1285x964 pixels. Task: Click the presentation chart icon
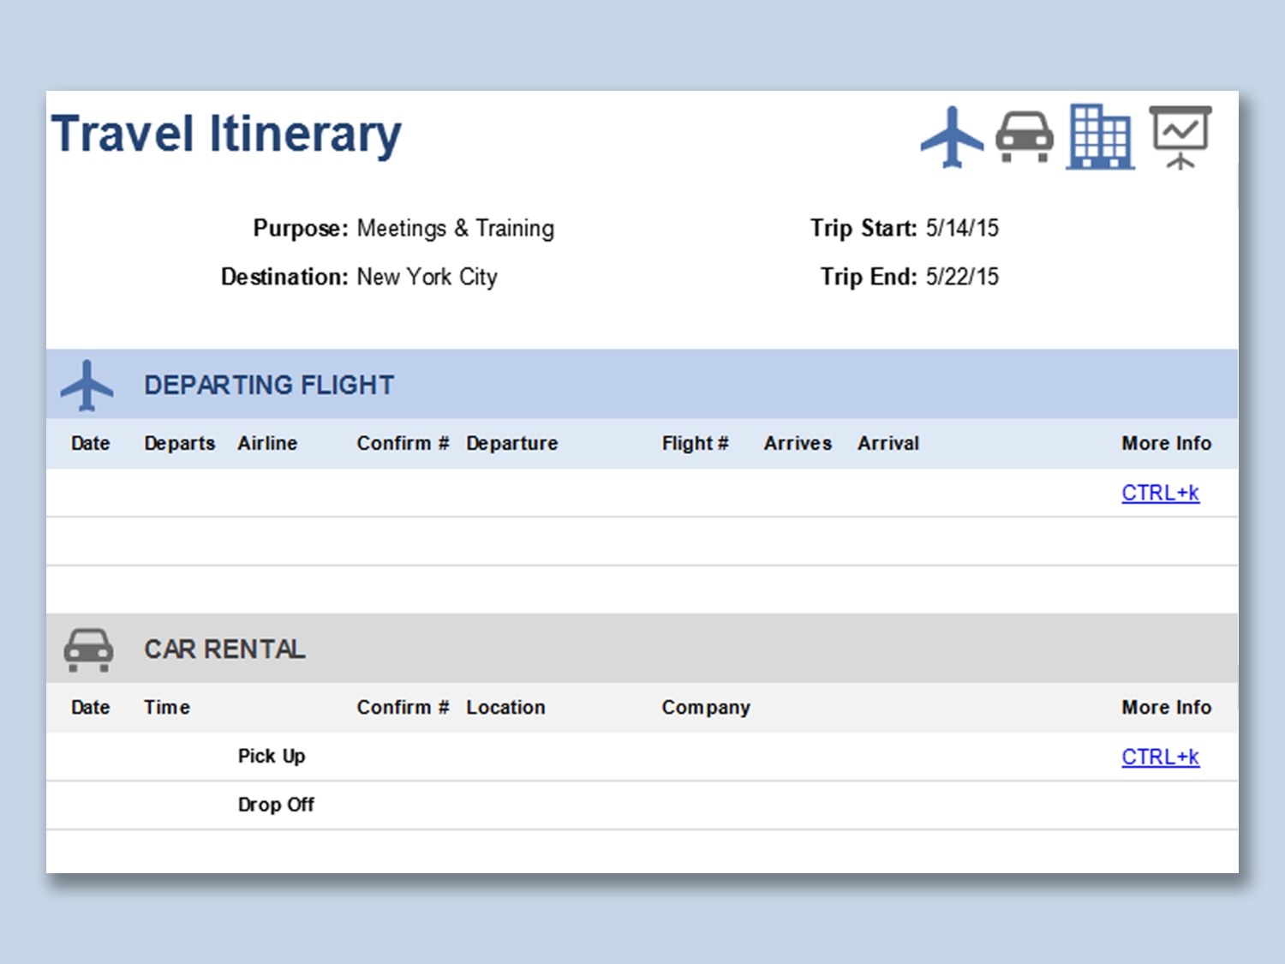[x=1180, y=137]
